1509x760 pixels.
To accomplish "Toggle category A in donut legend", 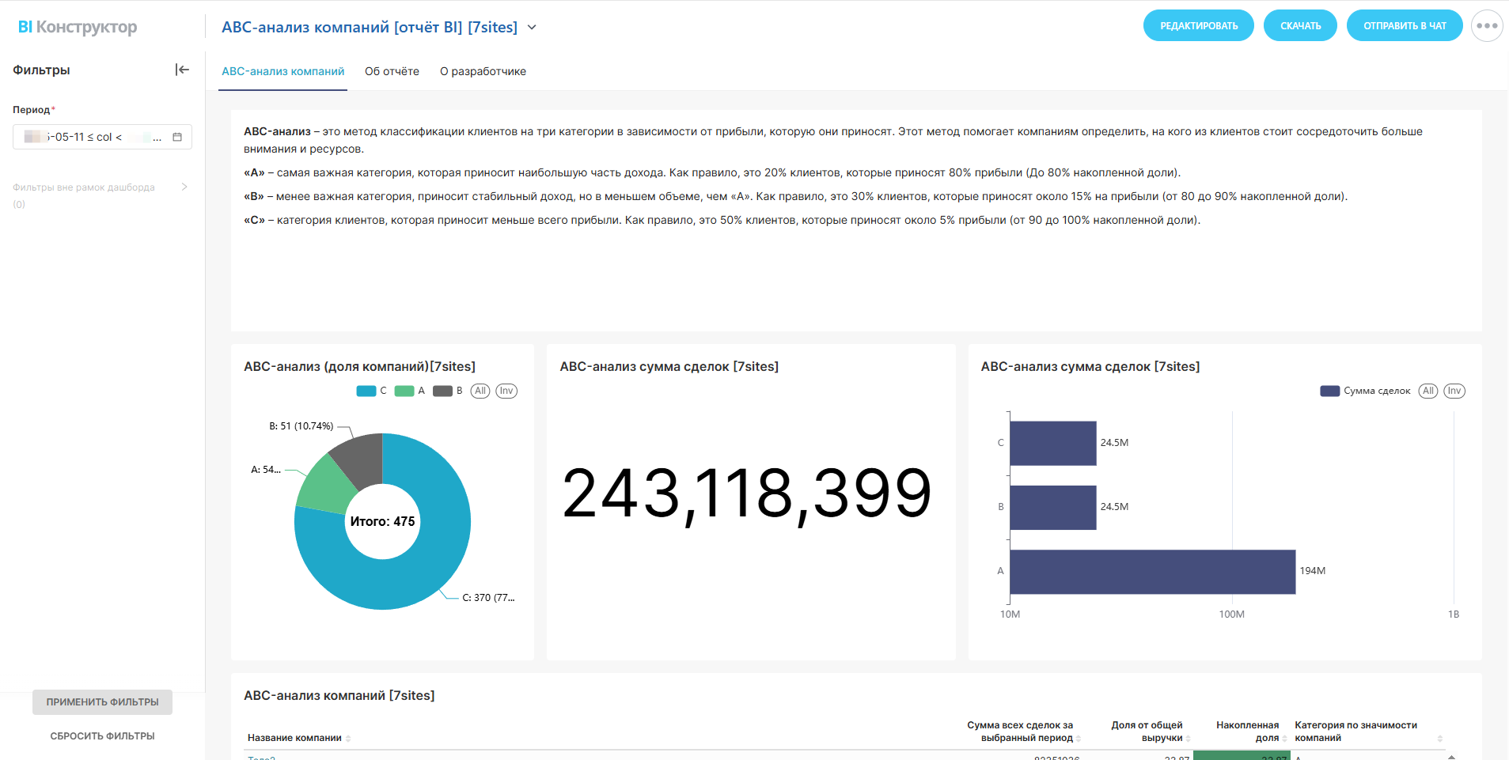I will point(409,391).
